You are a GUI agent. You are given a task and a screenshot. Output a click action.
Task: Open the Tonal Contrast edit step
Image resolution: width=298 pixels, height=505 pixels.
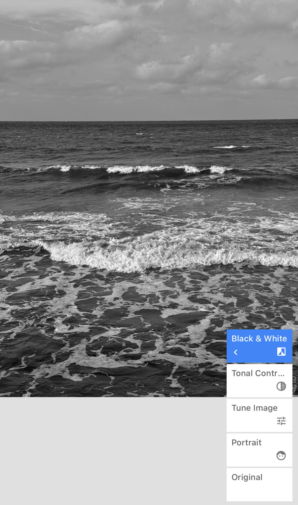259,381
